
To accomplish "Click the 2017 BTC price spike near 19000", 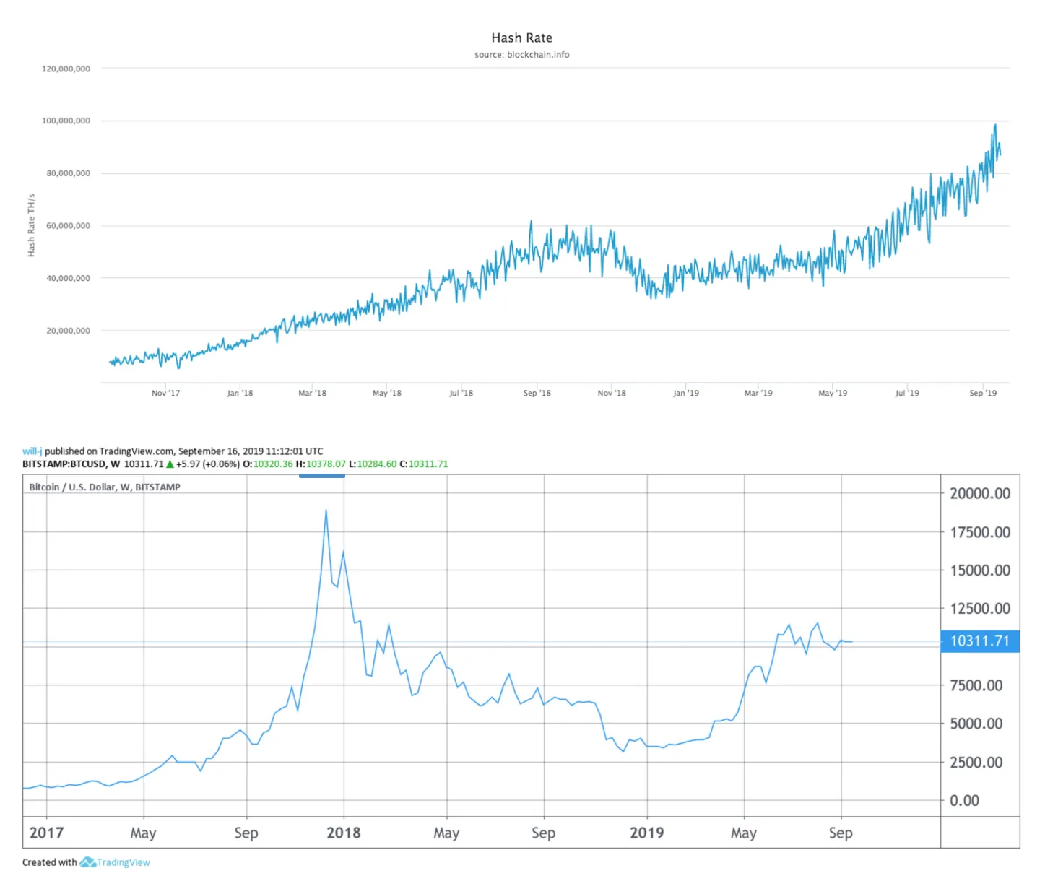I will [326, 511].
